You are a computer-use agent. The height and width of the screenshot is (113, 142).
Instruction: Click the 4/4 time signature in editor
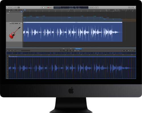72,51
